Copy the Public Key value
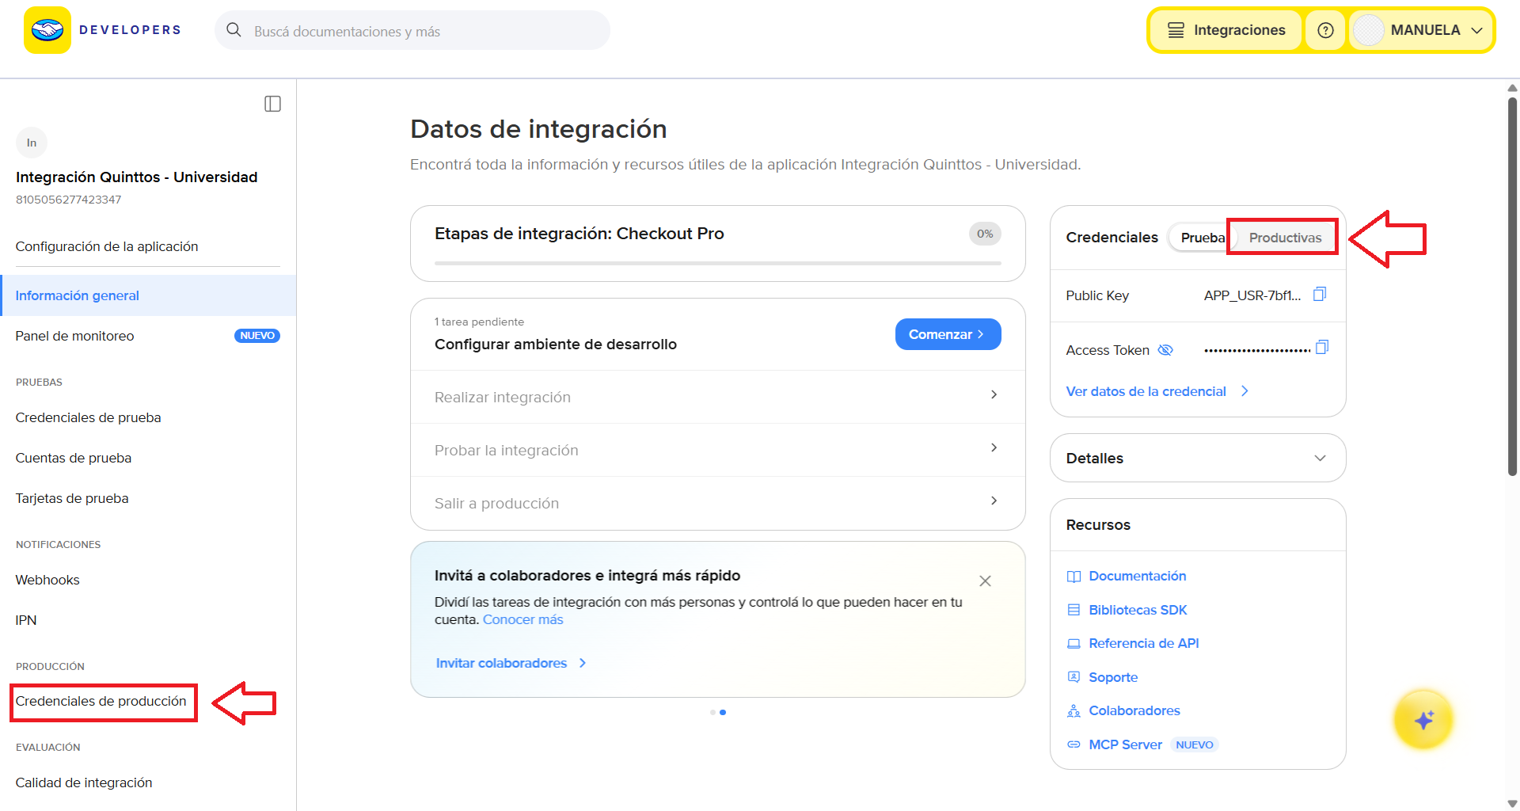This screenshot has height=811, width=1520. click(x=1320, y=295)
